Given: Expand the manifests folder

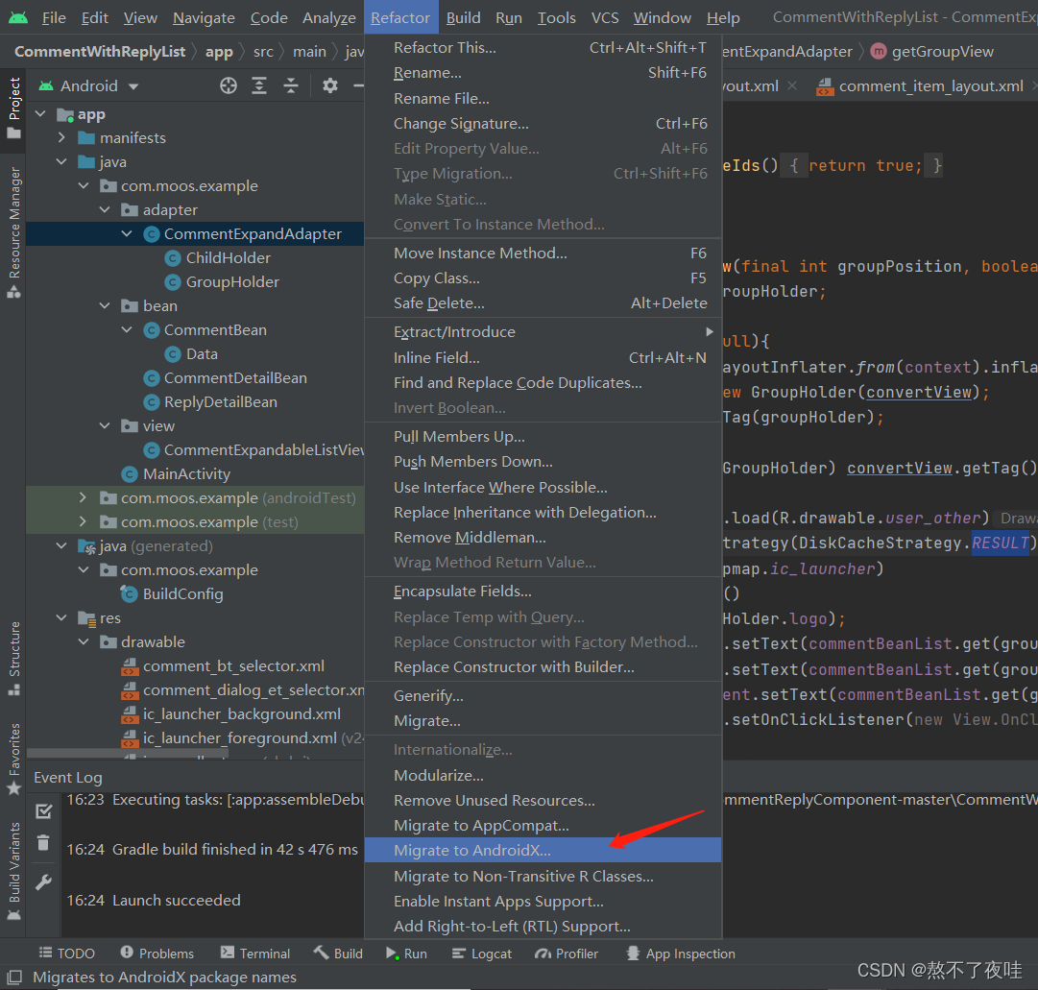Looking at the screenshot, I should [60, 137].
